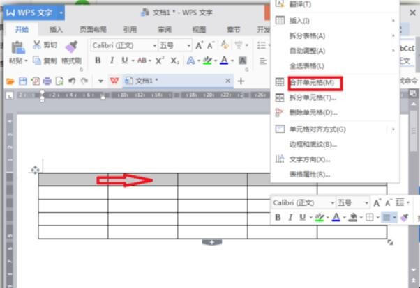The width and height of the screenshot is (420, 288).
Task: Click the red WPS home icon
Action: [x=114, y=81]
